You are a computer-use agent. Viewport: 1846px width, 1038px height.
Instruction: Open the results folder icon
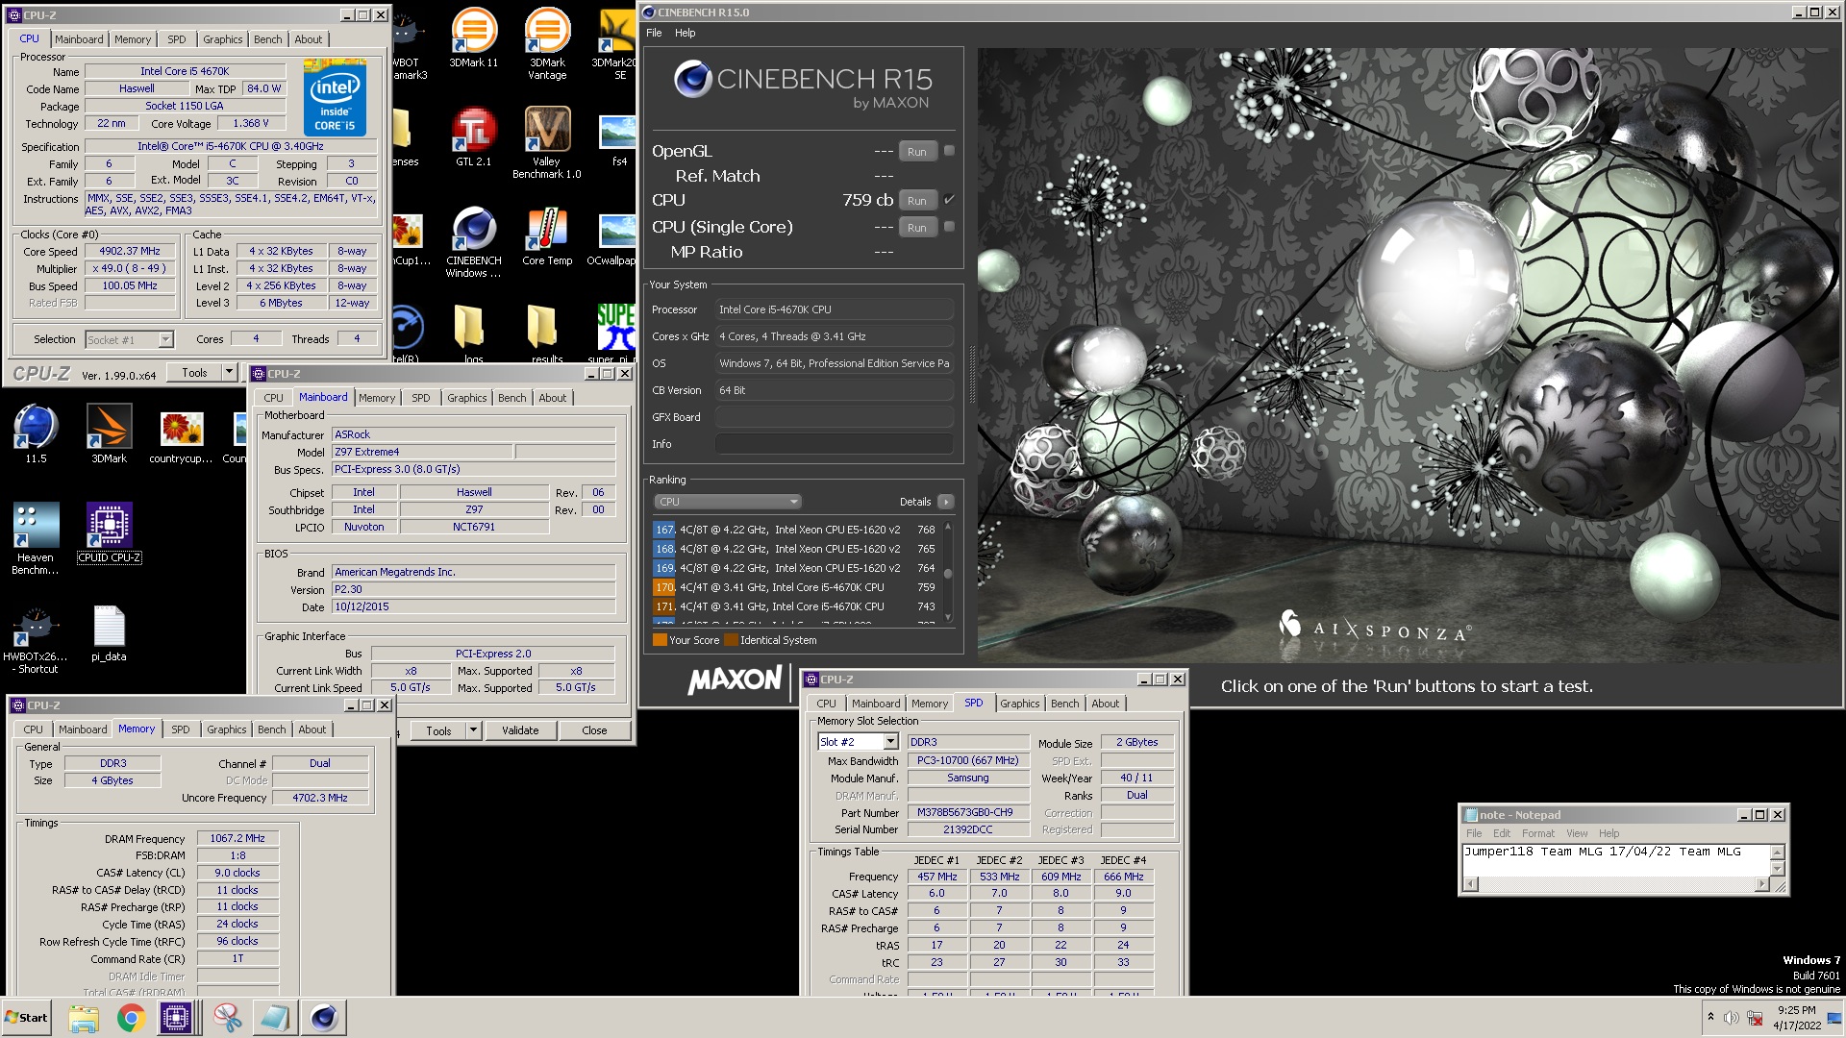(545, 334)
